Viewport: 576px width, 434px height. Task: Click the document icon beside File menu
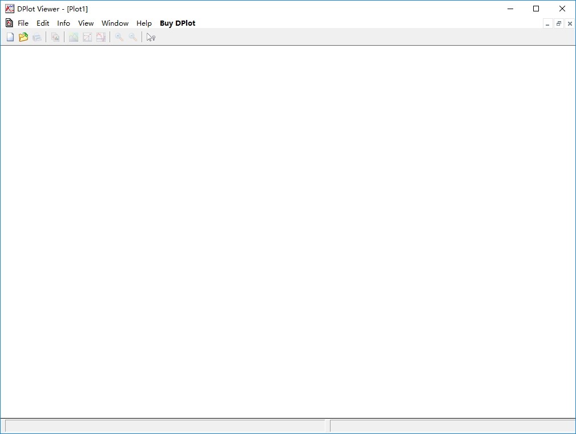[x=9, y=23]
